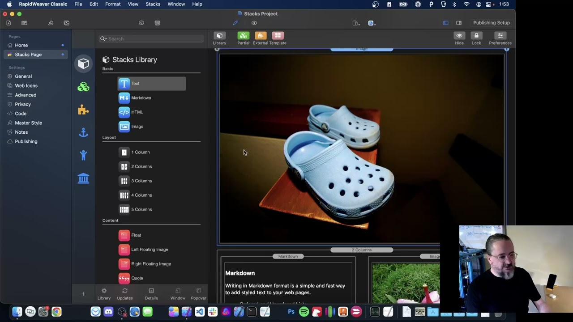
Task: Open the Home page
Action: pos(36,45)
